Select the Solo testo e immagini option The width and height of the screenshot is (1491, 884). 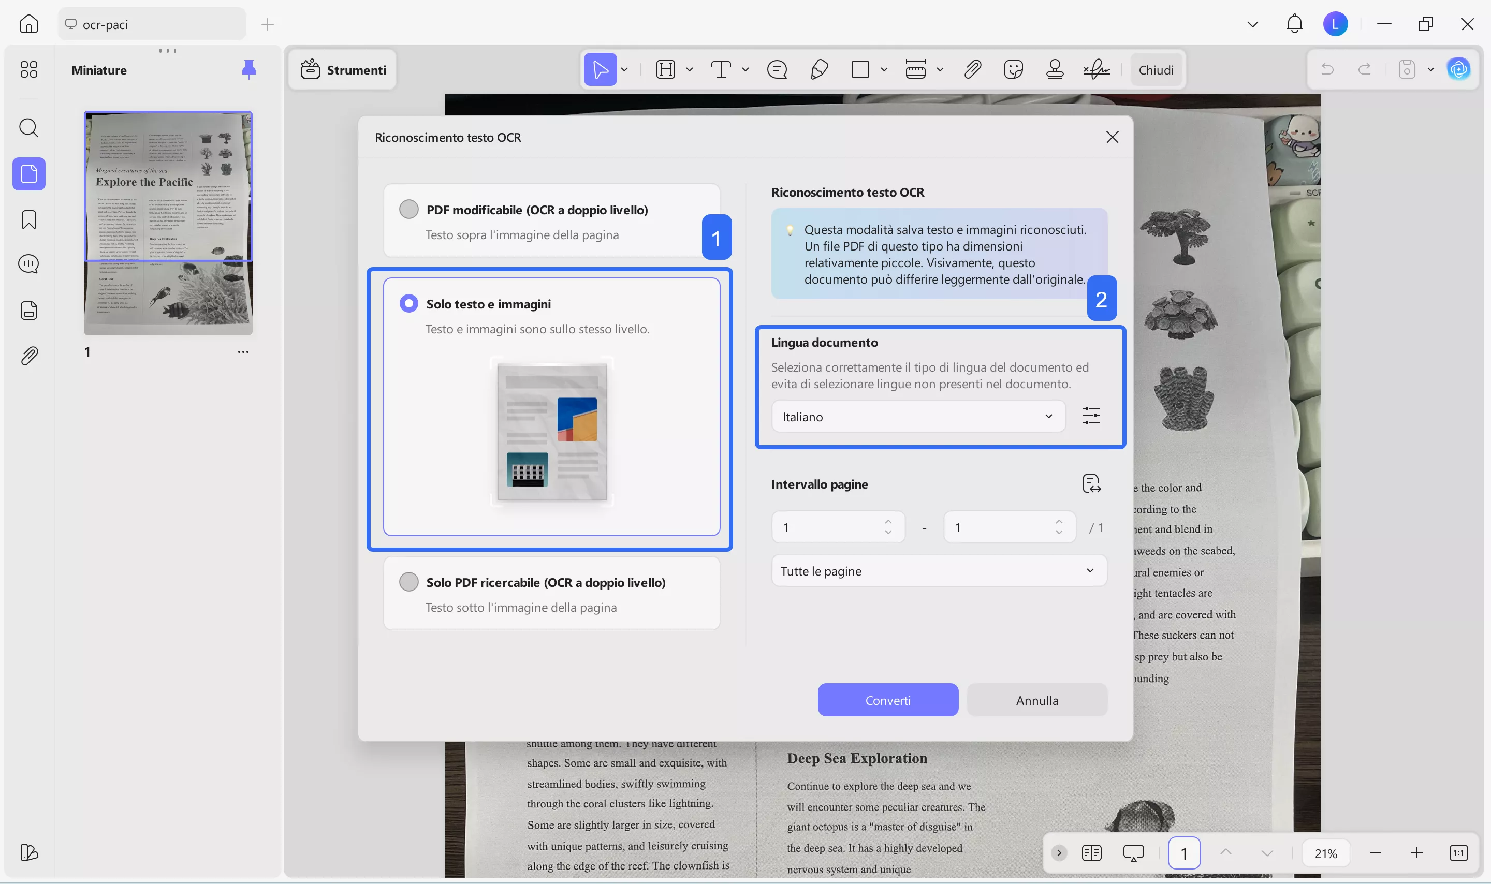click(x=408, y=303)
